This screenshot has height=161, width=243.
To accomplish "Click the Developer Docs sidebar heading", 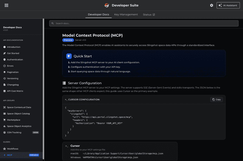I will click(x=12, y=27).
